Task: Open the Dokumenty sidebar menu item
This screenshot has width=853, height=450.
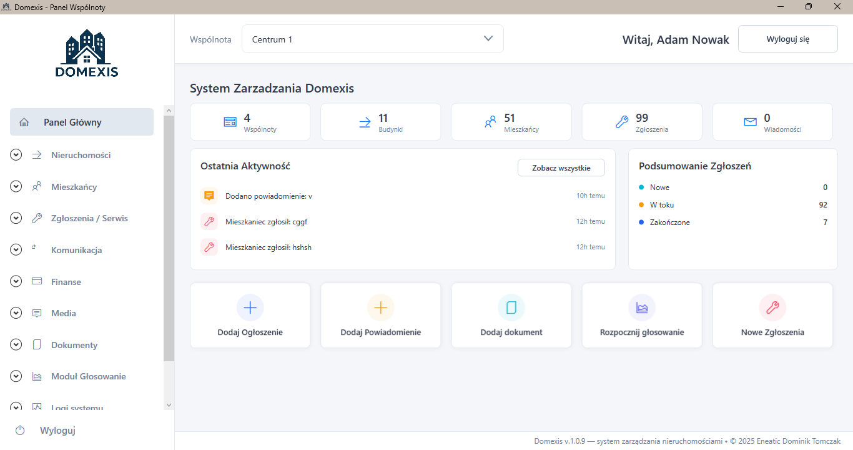Action: (74, 345)
